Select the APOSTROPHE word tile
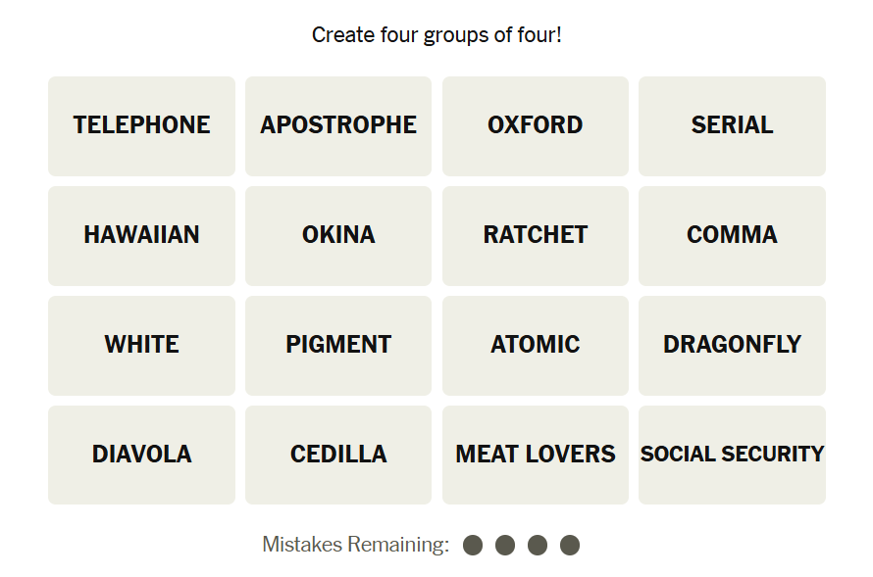The width and height of the screenshot is (873, 577). click(x=338, y=126)
